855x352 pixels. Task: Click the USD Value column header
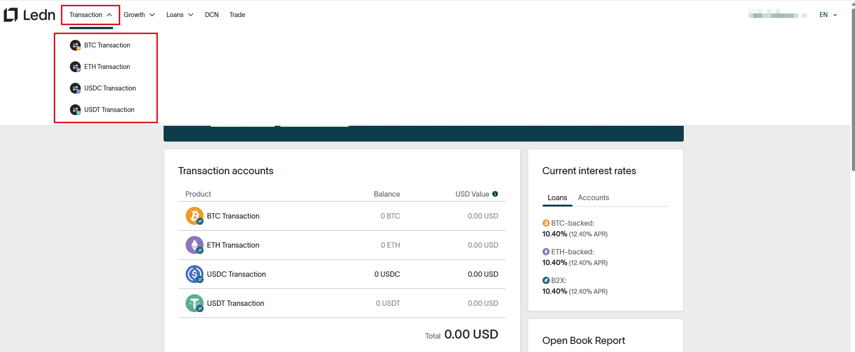pyautogui.click(x=472, y=194)
